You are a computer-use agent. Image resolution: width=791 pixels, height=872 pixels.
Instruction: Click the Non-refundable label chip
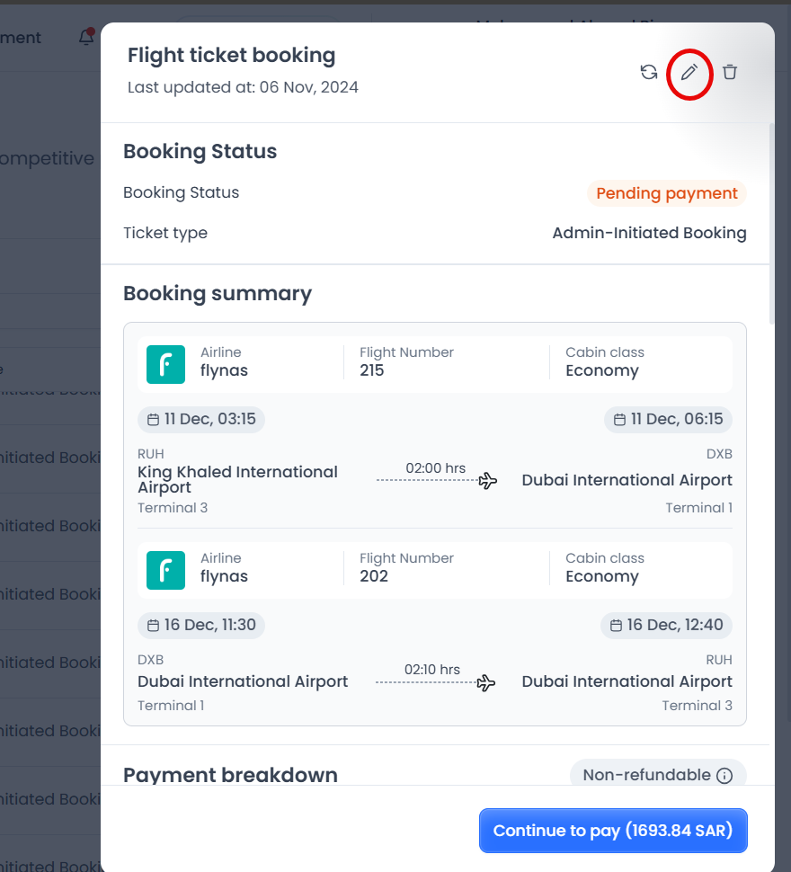click(646, 775)
